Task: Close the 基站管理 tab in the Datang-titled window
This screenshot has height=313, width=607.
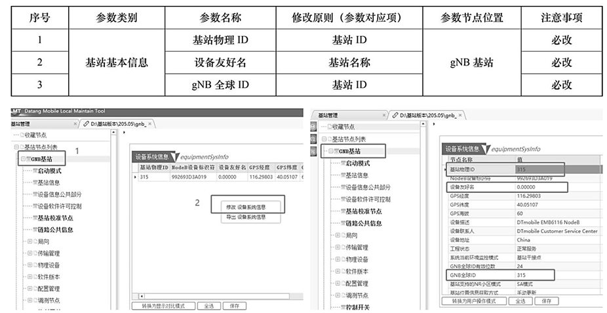Action: tap(75, 124)
